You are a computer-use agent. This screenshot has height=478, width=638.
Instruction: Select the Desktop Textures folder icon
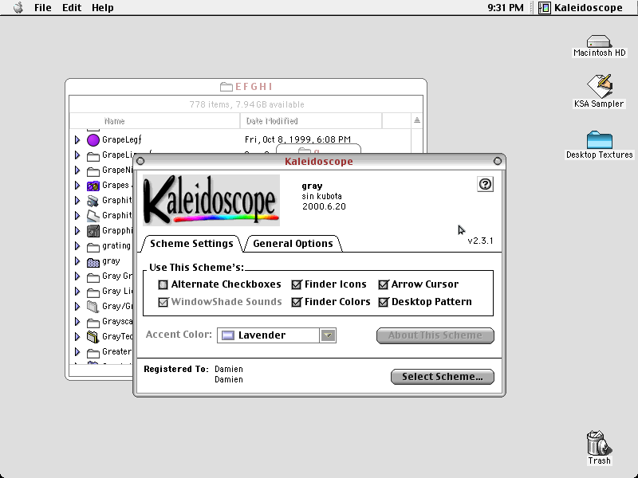[600, 140]
